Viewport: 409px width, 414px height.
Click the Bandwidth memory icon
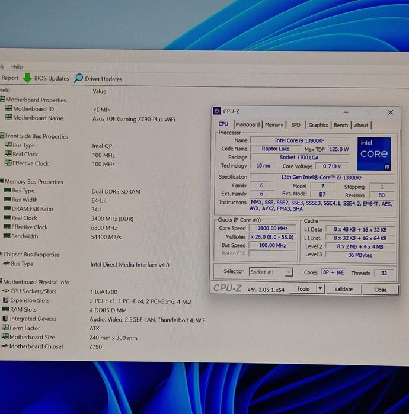click(x=7, y=236)
